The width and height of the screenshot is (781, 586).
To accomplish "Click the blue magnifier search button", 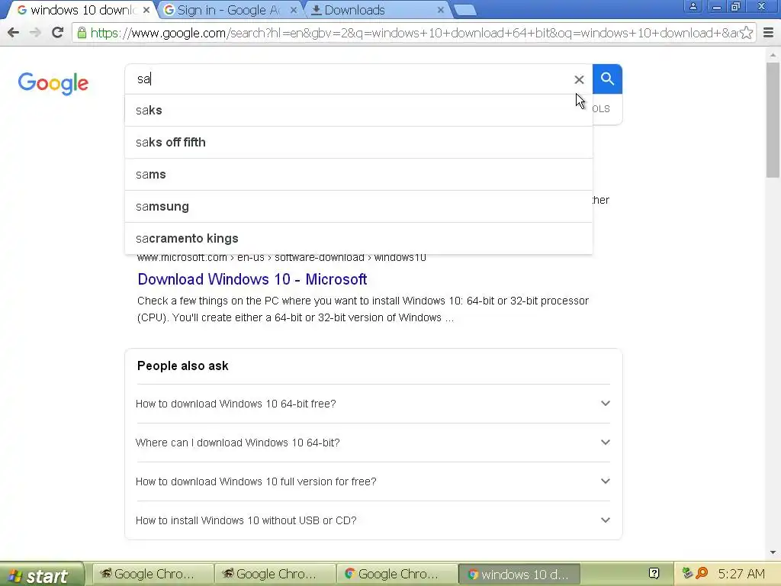I will [607, 79].
